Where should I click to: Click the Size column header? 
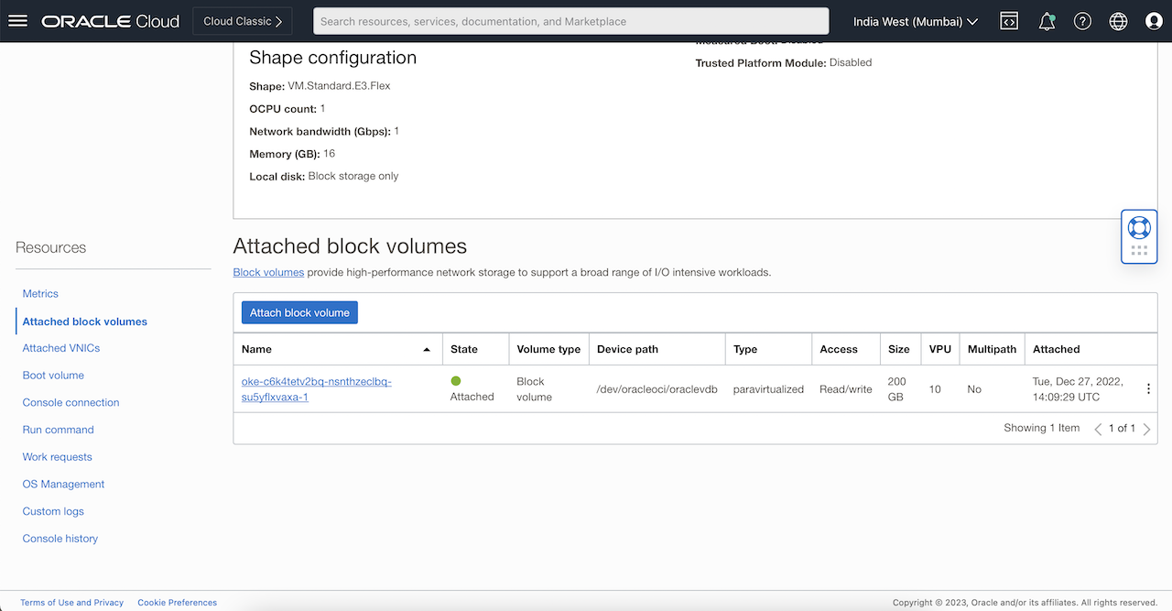[899, 349]
